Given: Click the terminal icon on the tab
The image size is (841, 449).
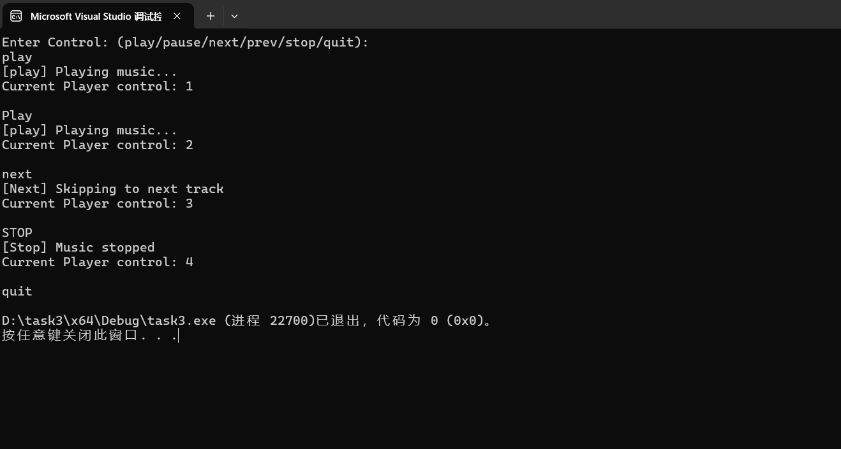Looking at the screenshot, I should click(16, 16).
